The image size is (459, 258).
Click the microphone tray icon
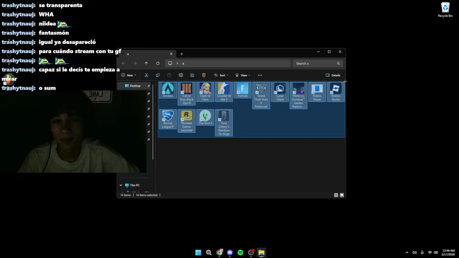pyautogui.click(x=422, y=253)
